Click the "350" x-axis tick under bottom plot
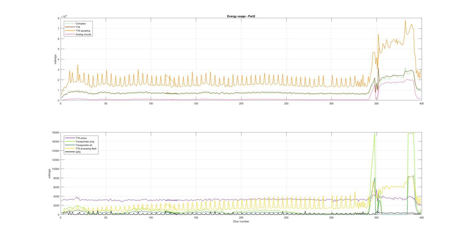 [376, 218]
